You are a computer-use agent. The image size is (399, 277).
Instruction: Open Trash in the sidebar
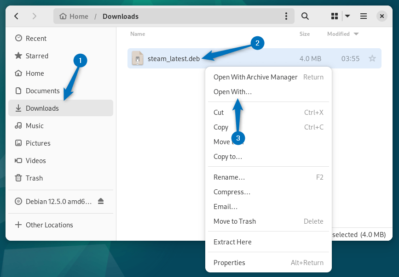point(34,178)
